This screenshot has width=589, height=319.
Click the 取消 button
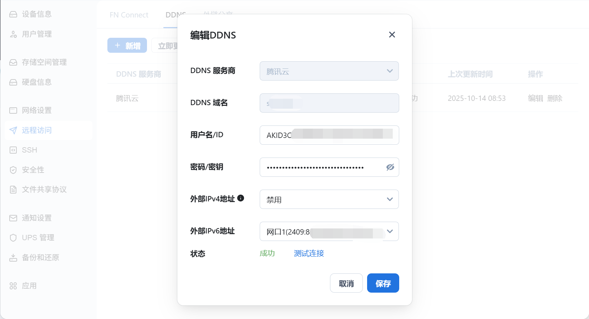[x=346, y=283]
